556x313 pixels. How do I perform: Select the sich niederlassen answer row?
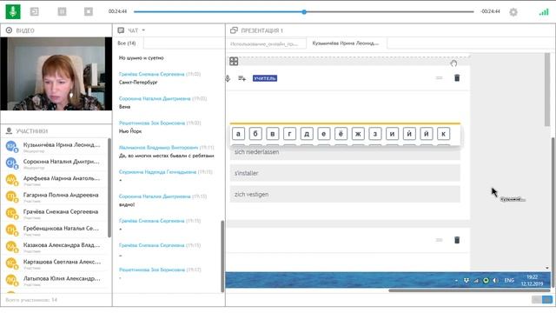pos(345,152)
